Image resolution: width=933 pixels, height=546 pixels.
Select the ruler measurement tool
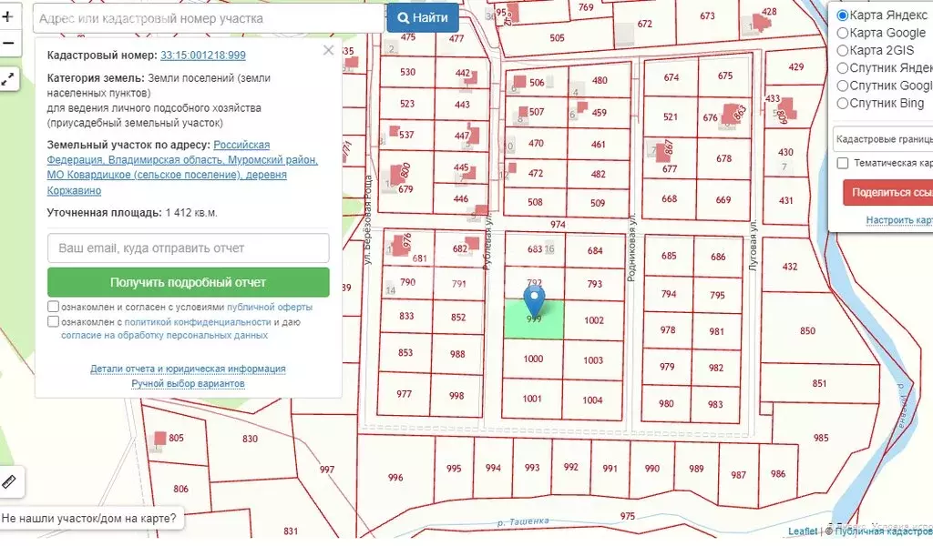pyautogui.click(x=10, y=480)
